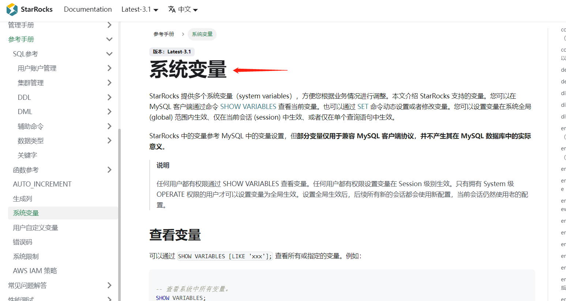The image size is (566, 301).
Task: Expand the DML chevron arrow
Action: tap(109, 112)
